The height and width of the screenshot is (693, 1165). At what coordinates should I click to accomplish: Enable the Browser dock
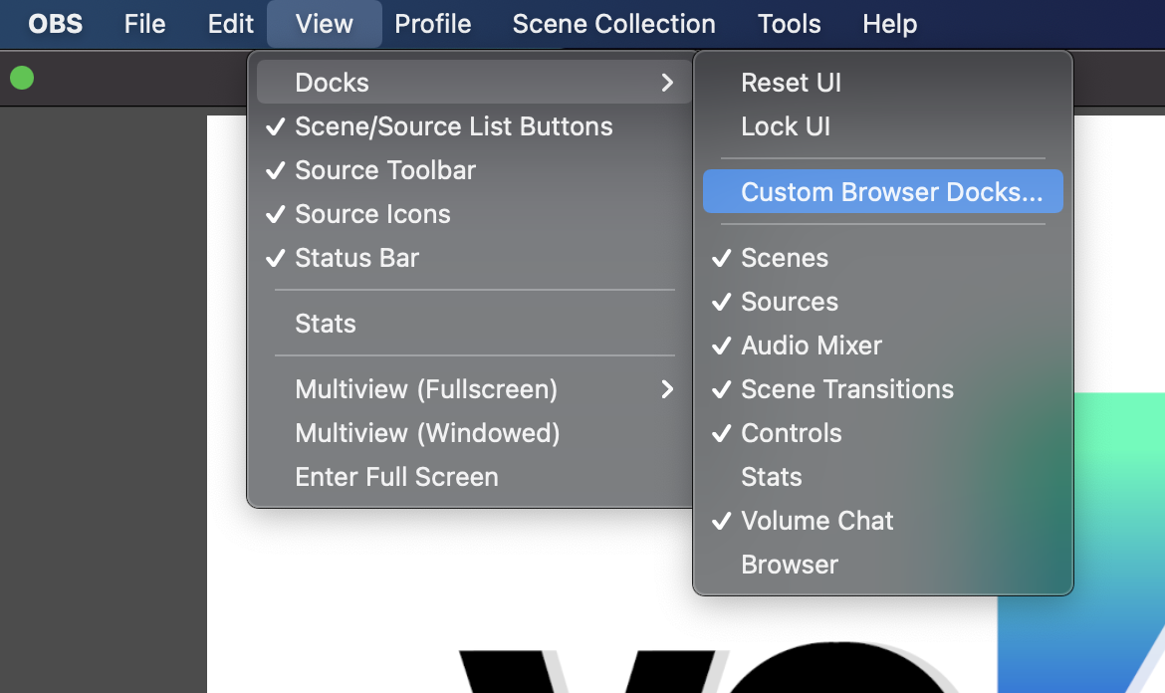(790, 565)
